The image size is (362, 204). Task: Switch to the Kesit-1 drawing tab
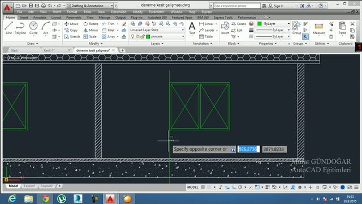click(49, 50)
